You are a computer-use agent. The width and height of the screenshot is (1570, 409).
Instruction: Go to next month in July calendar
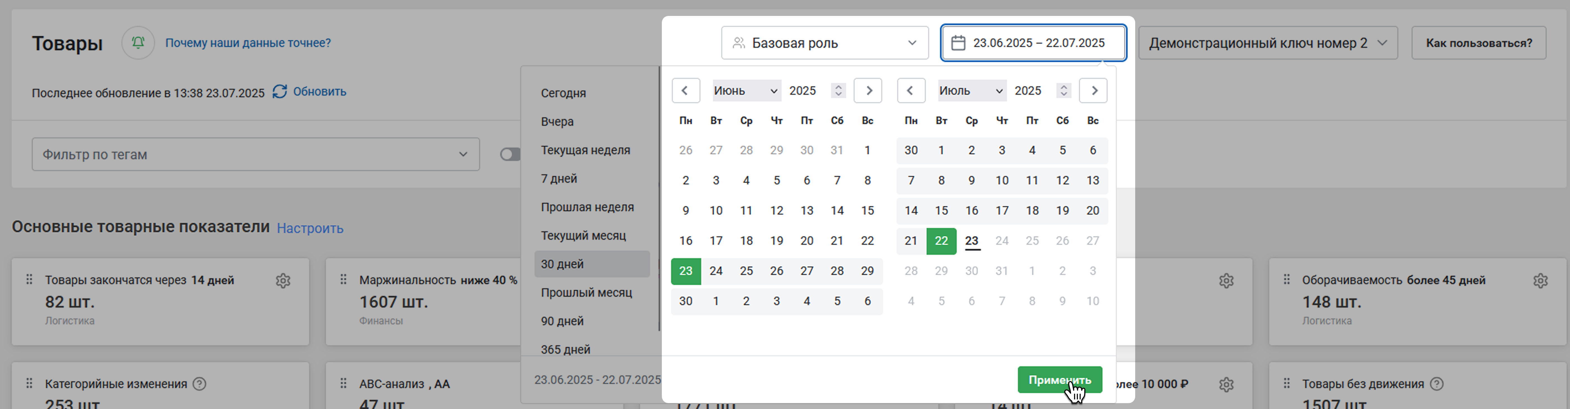coord(1093,91)
